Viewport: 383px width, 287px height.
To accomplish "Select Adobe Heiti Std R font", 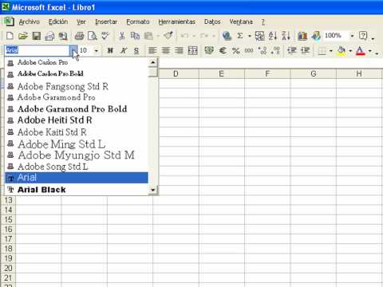I will point(77,120).
